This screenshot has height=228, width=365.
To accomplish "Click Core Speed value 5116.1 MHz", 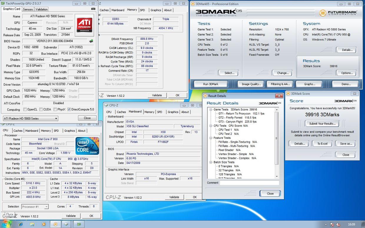I will point(33,183).
